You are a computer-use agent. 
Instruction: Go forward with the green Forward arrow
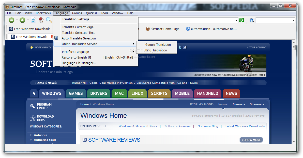[22, 20]
